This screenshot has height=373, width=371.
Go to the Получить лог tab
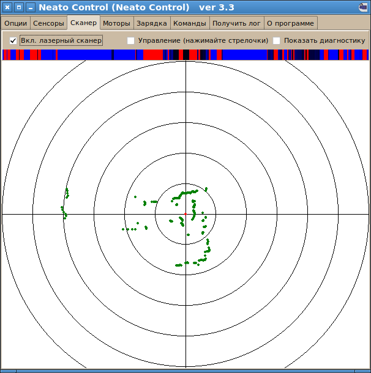click(x=236, y=23)
